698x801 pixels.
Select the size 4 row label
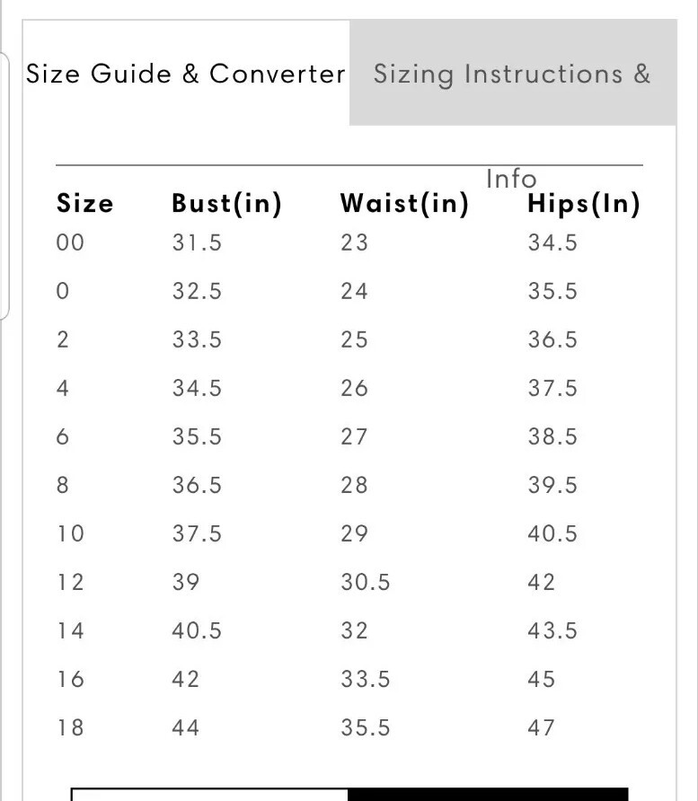tap(63, 388)
